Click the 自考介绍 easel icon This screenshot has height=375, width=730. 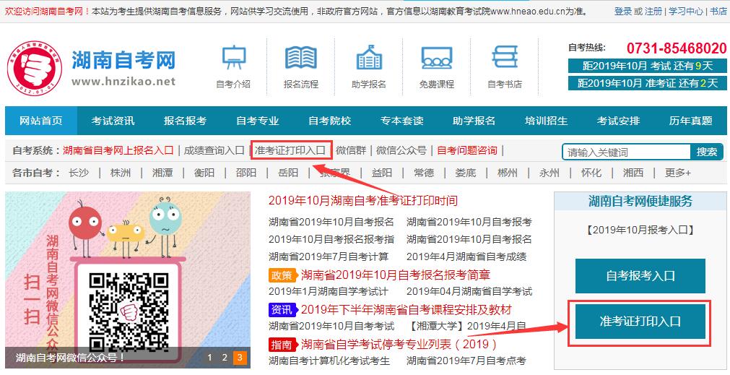(233, 58)
